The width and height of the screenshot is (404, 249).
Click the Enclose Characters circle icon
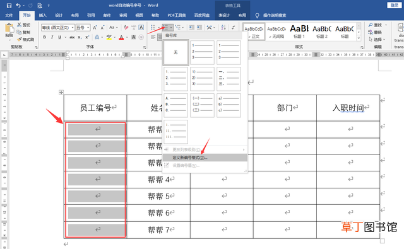tap(141, 37)
